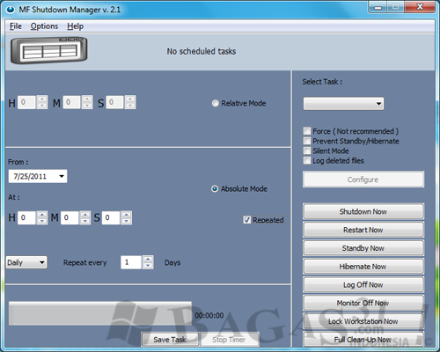Click the timer progress bar
This screenshot has height=352, width=440.
point(100,313)
